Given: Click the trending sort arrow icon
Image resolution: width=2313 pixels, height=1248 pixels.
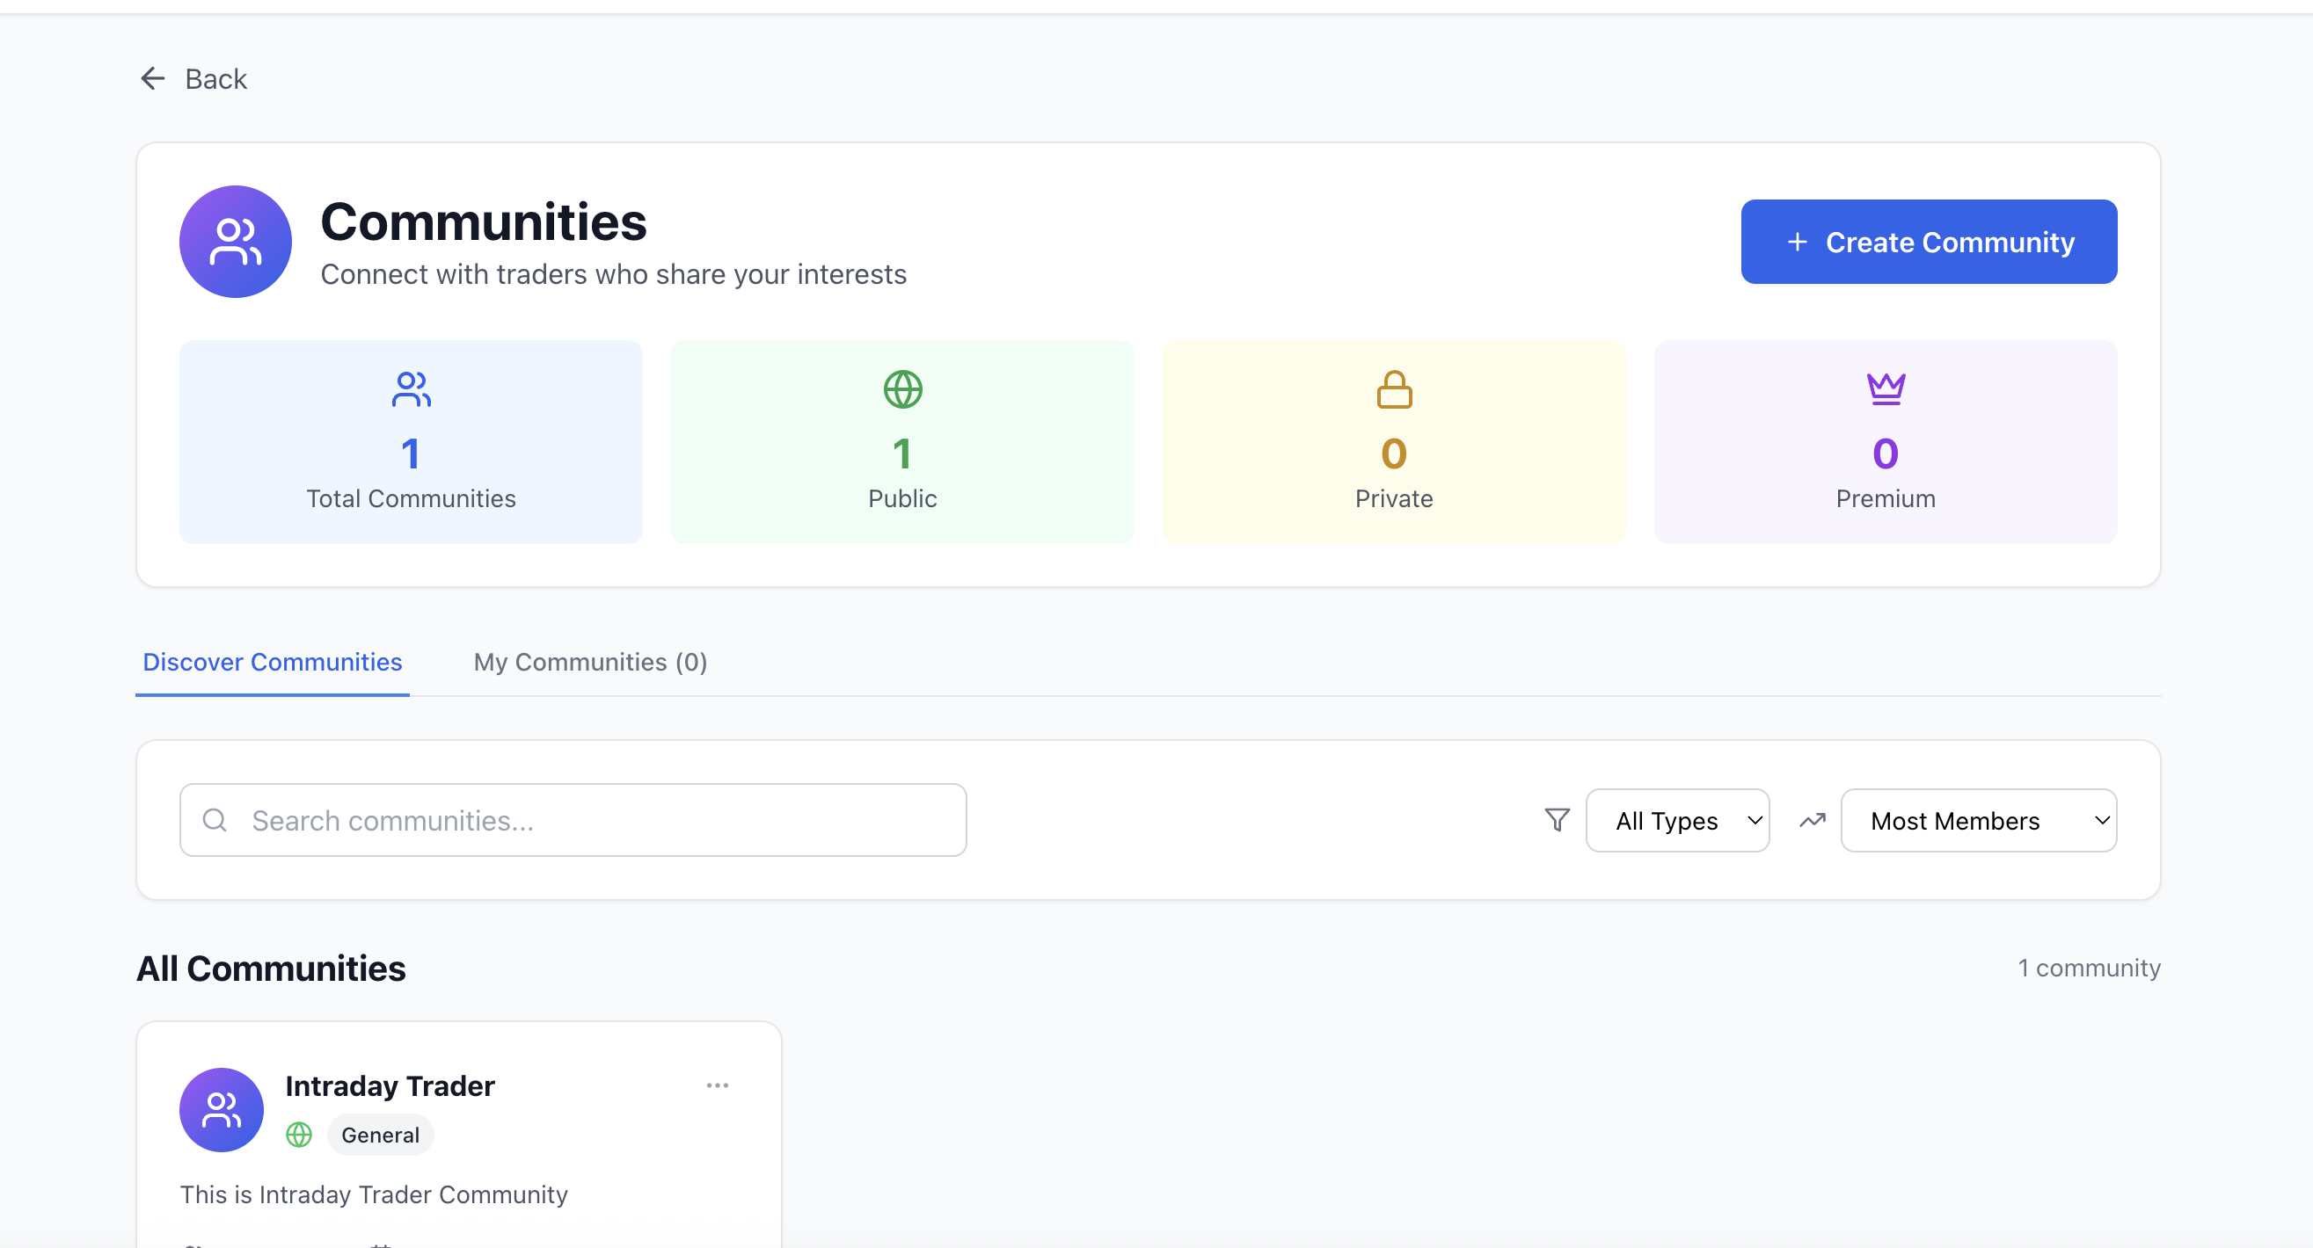Looking at the screenshot, I should point(1812,820).
